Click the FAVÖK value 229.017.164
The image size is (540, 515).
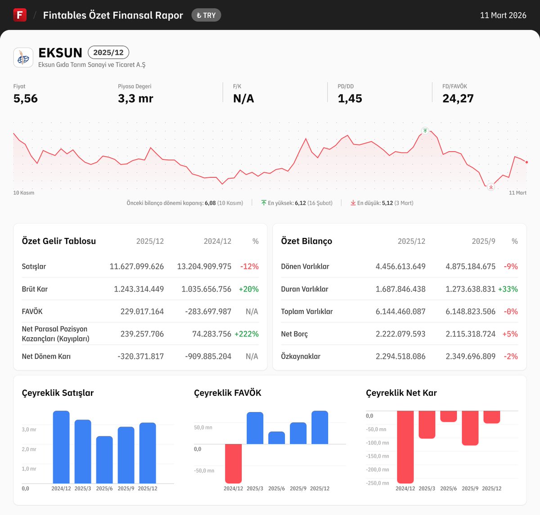pos(142,311)
